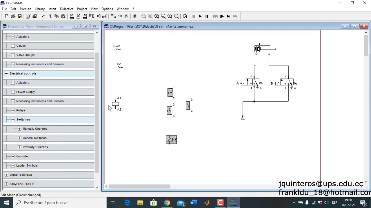
Task: Open the Insert menu
Action: click(x=52, y=9)
